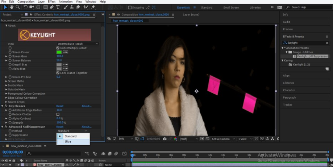Open the composition flowchart icon

(272, 139)
